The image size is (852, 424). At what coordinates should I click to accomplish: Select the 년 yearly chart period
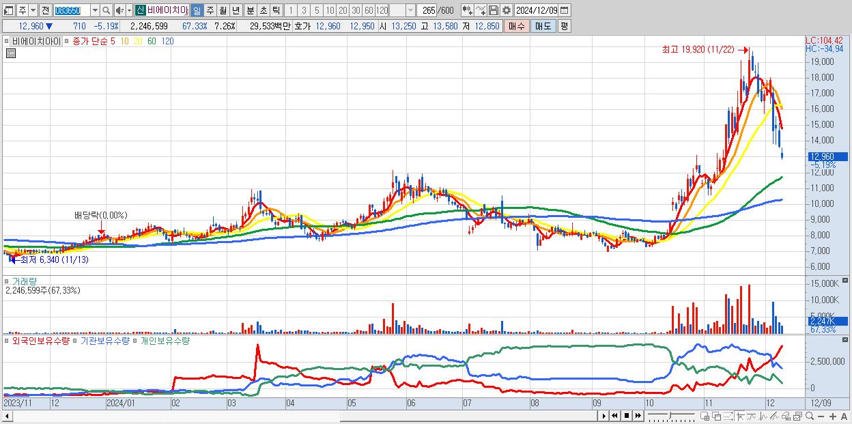(x=236, y=10)
